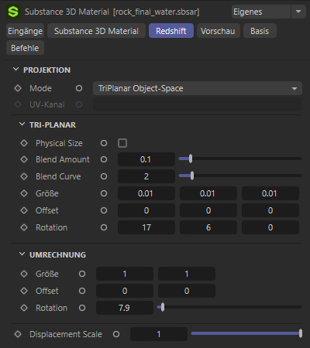Click the circle port next to Mode
This screenshot has height=348, width=310.
pos(79,88)
